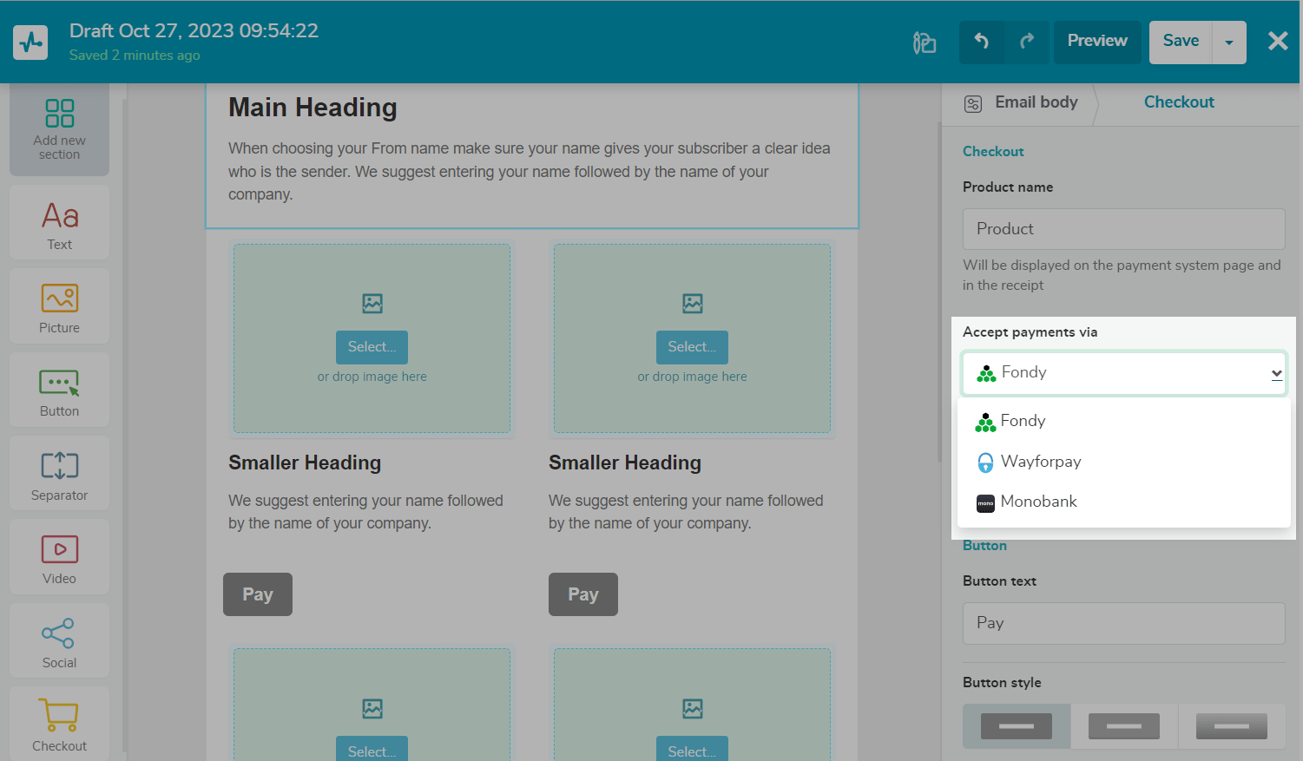Open the email Preview
The height and width of the screenshot is (761, 1303).
1097,42
